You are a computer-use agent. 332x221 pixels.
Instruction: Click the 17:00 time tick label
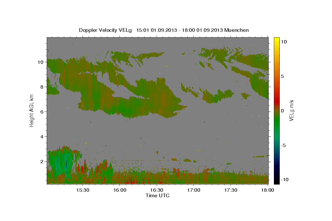[x=194, y=190]
